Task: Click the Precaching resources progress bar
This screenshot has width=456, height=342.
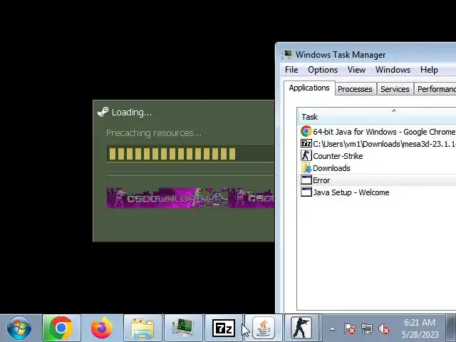Action: [x=190, y=154]
